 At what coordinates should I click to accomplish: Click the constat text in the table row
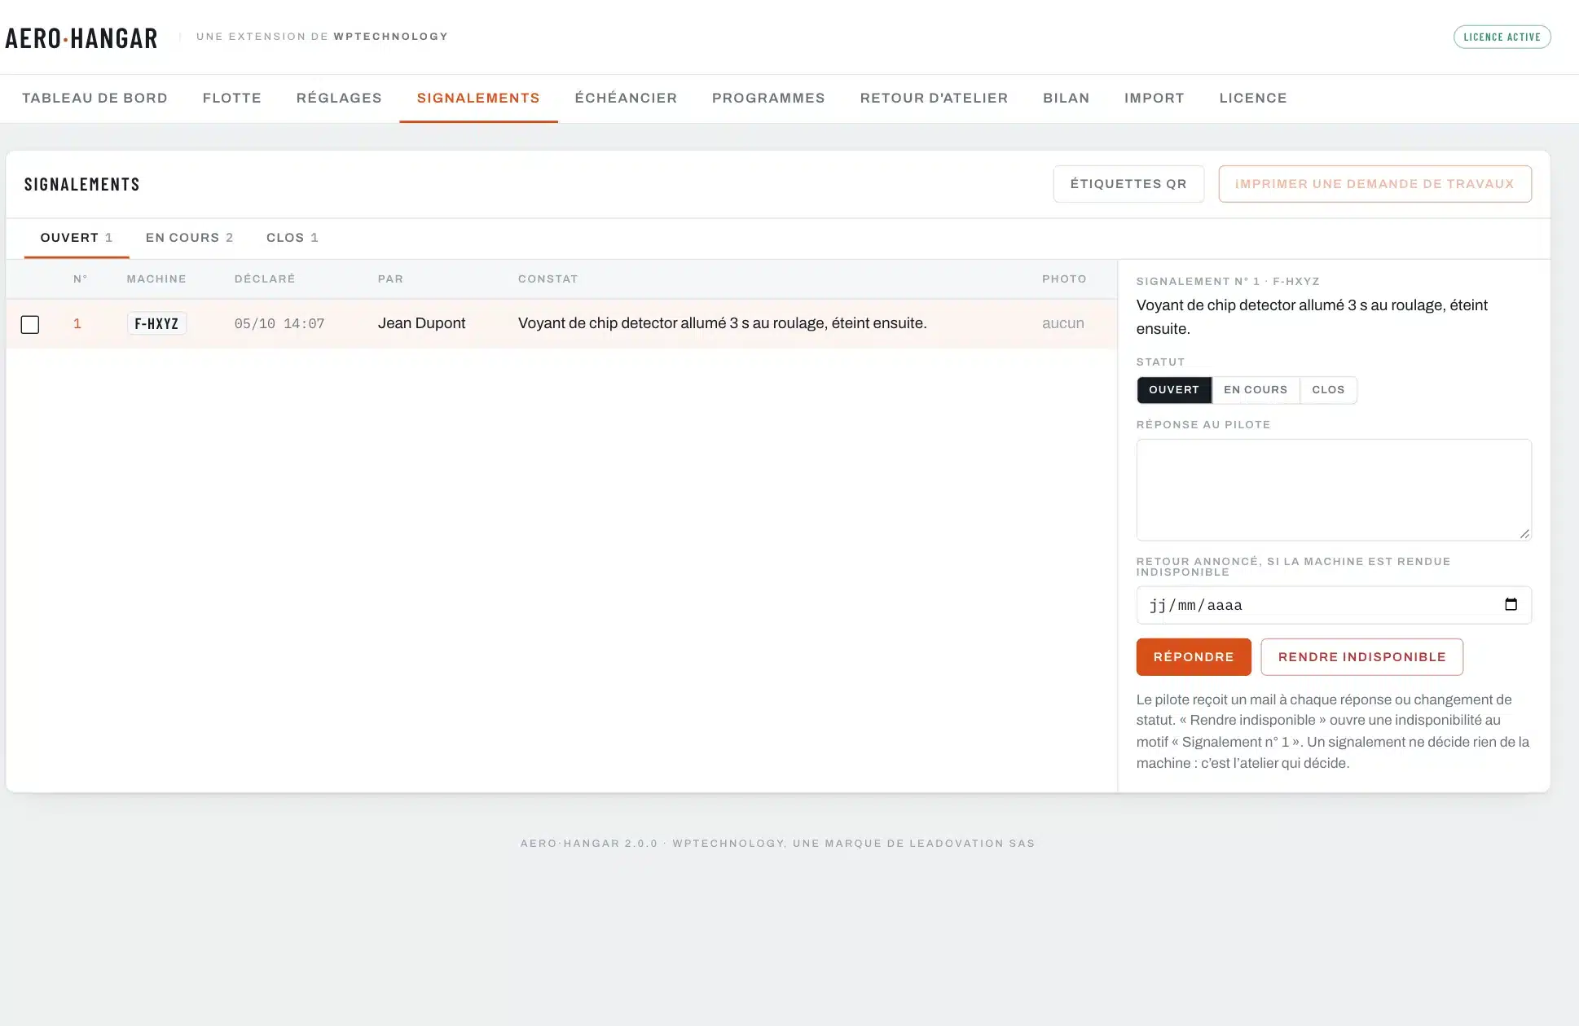tap(722, 323)
